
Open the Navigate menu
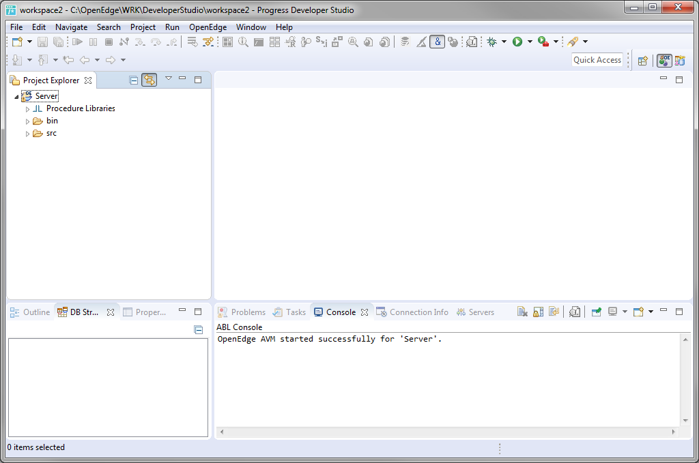click(x=71, y=27)
